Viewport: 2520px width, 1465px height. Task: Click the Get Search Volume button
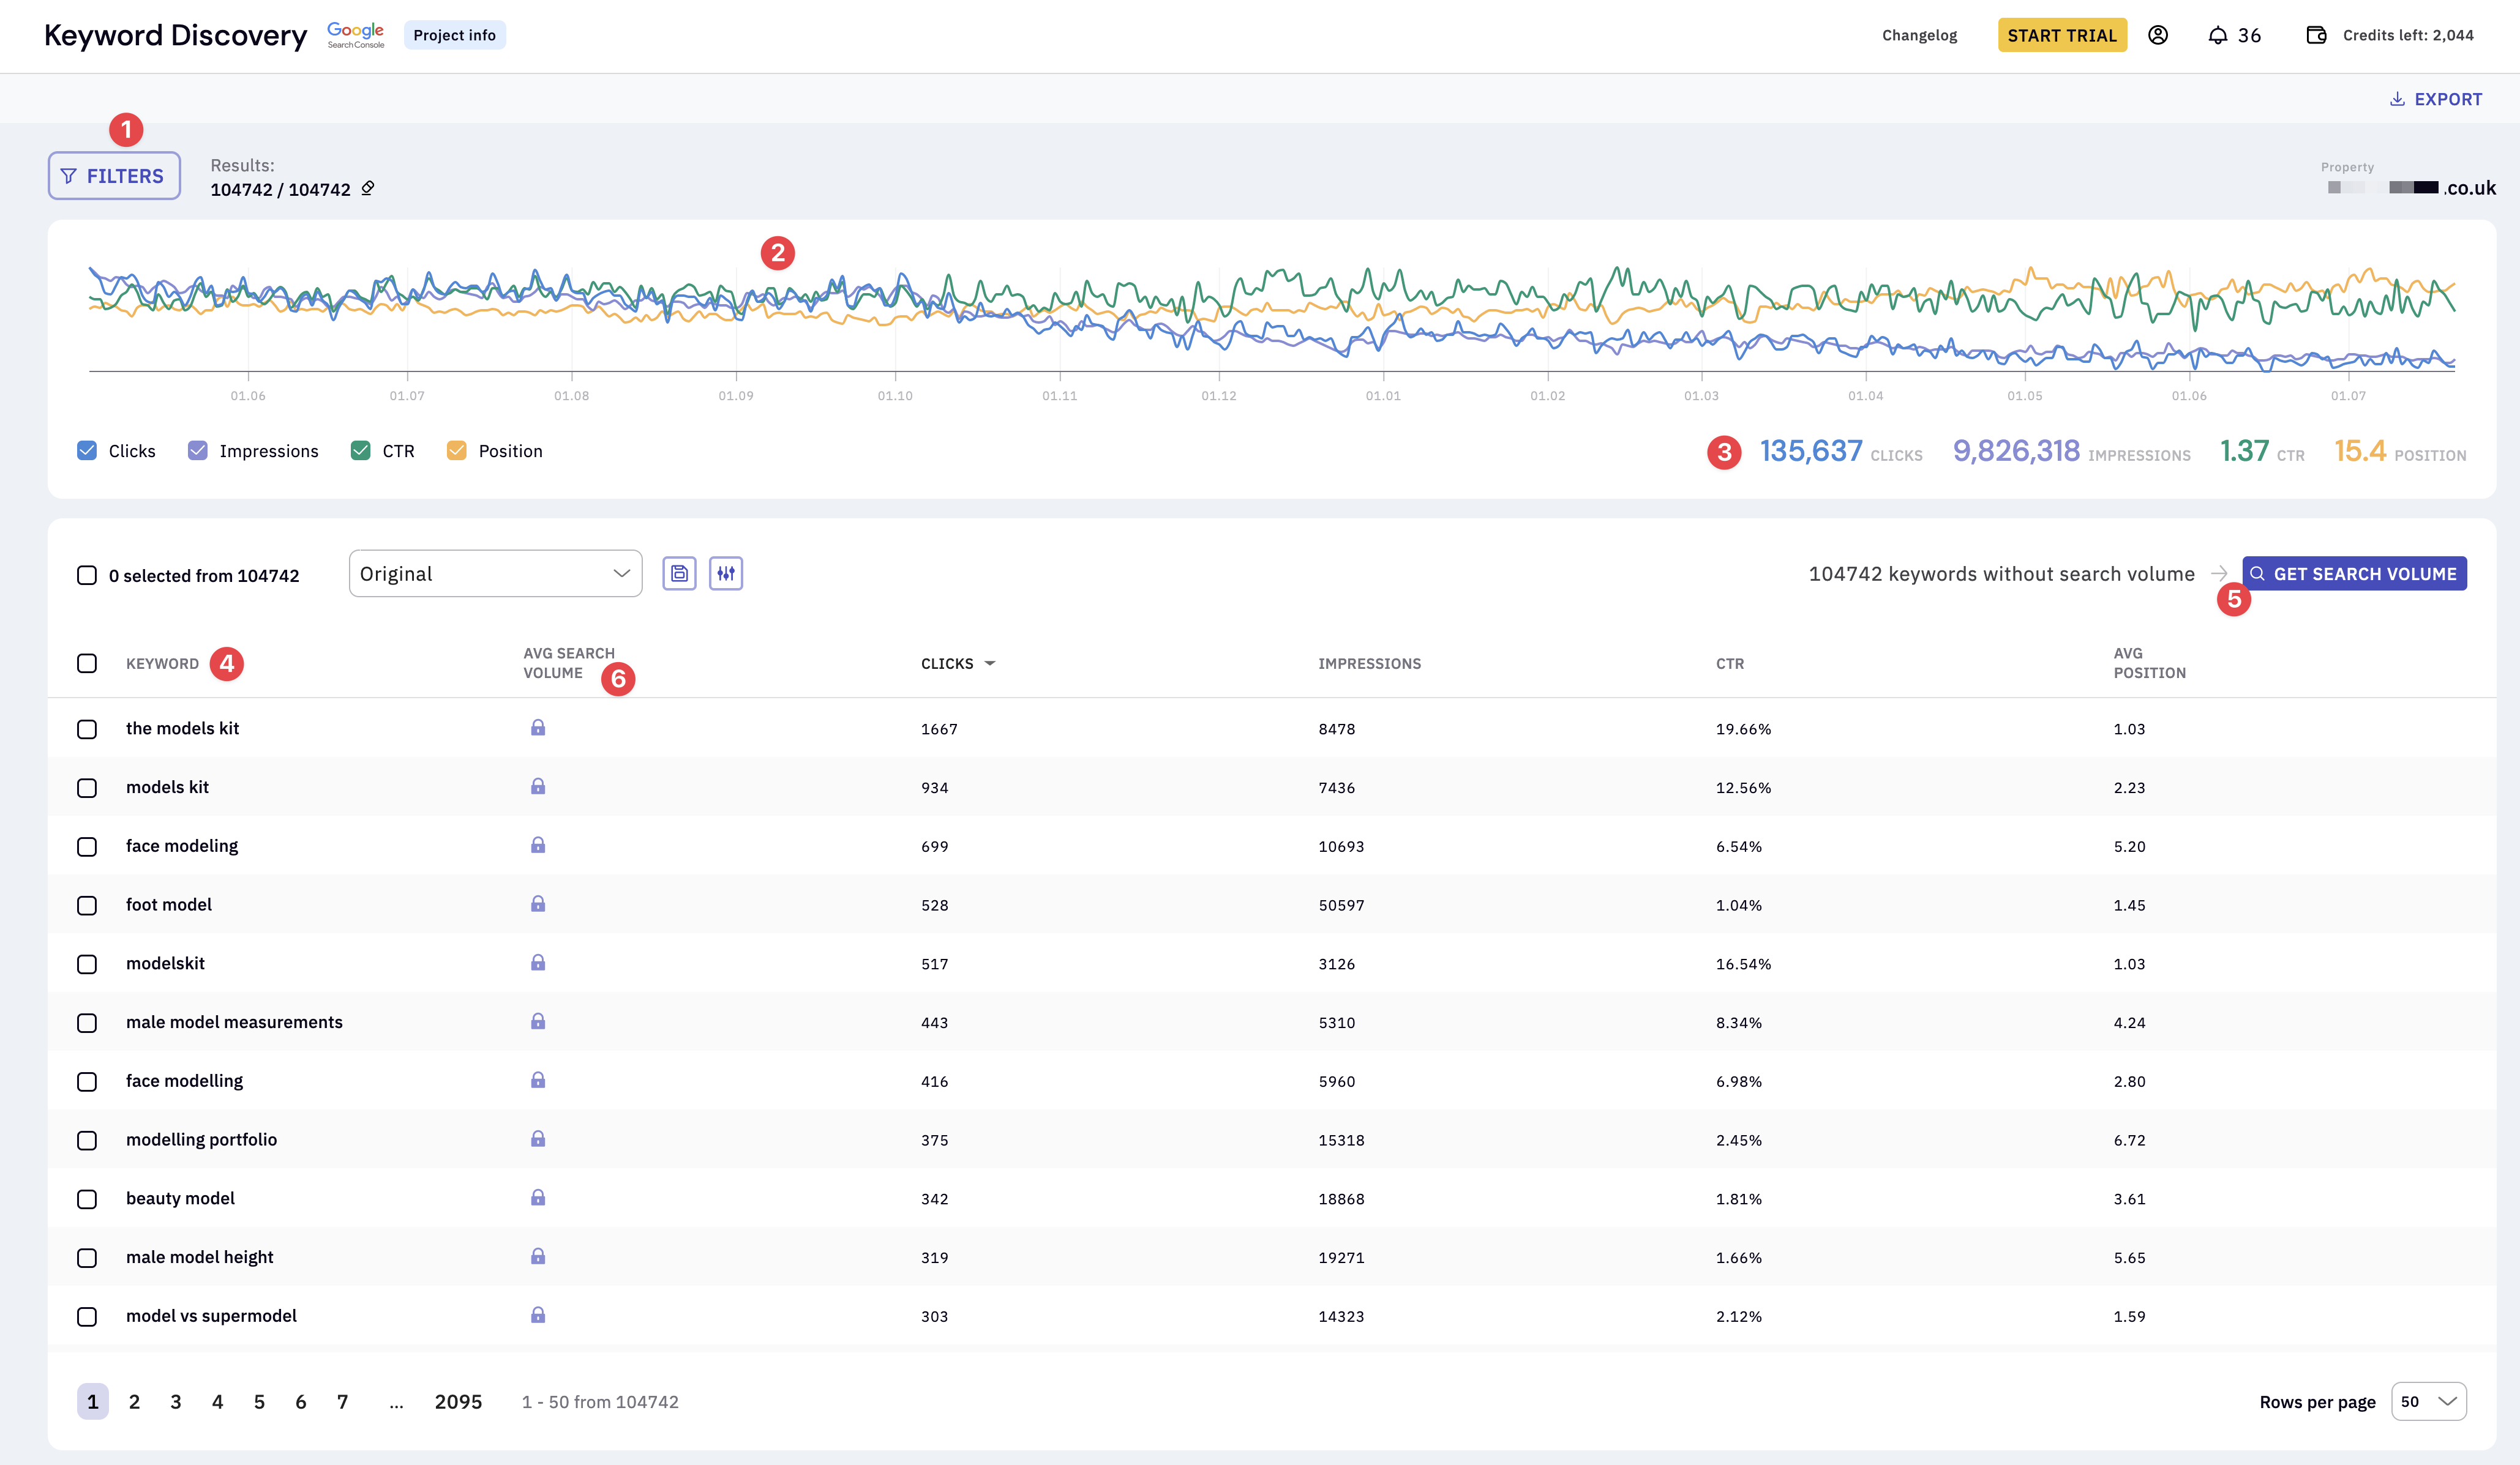coord(2354,573)
